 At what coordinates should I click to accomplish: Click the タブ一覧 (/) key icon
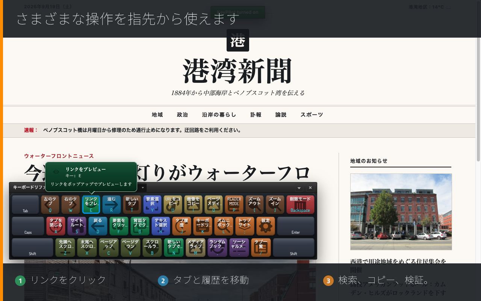(261, 248)
